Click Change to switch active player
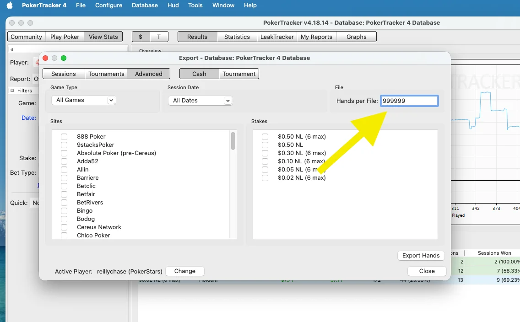The image size is (520, 322). pyautogui.click(x=185, y=271)
